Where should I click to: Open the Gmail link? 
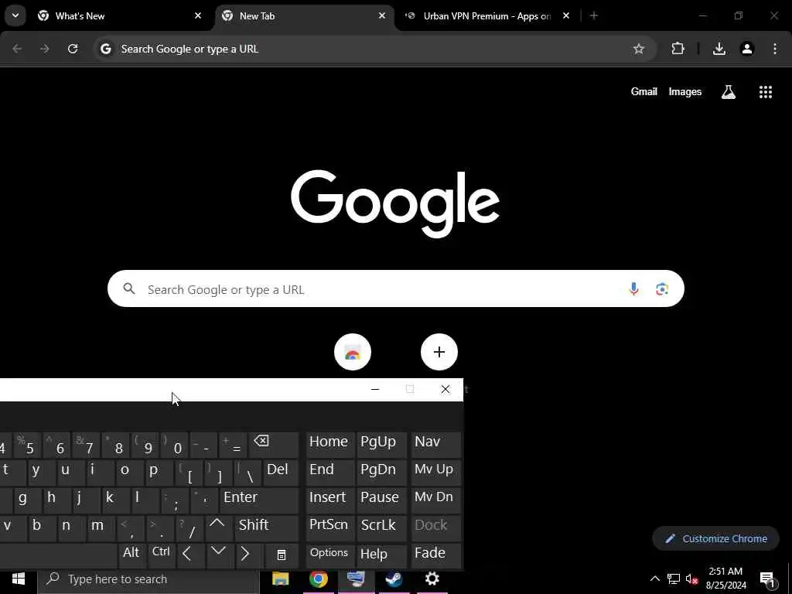tap(644, 91)
